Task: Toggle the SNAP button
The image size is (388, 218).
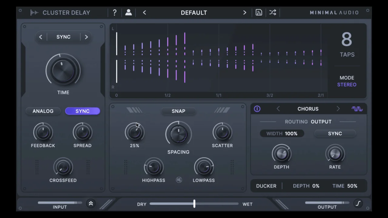Action: (x=179, y=111)
